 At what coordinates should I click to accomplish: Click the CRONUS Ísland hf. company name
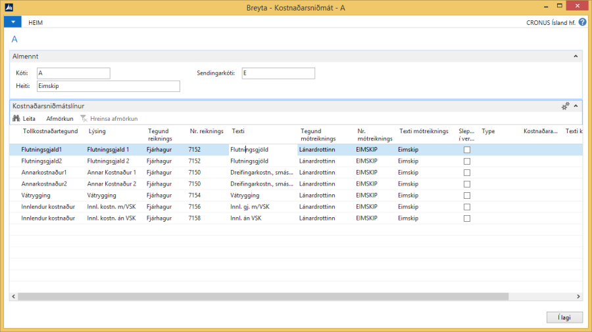tap(551, 22)
